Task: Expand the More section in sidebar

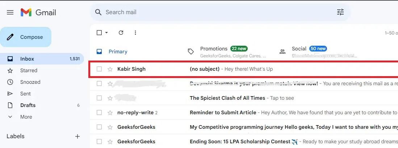Action: 26,117
